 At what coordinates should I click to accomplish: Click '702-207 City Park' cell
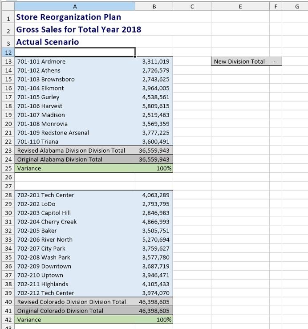coord(75,248)
